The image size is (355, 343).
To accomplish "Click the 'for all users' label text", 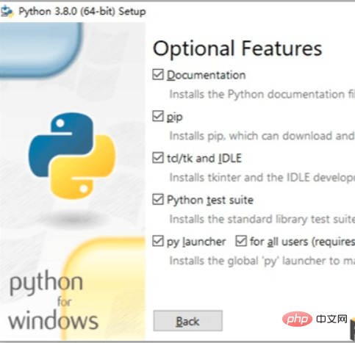I will click(x=279, y=242).
